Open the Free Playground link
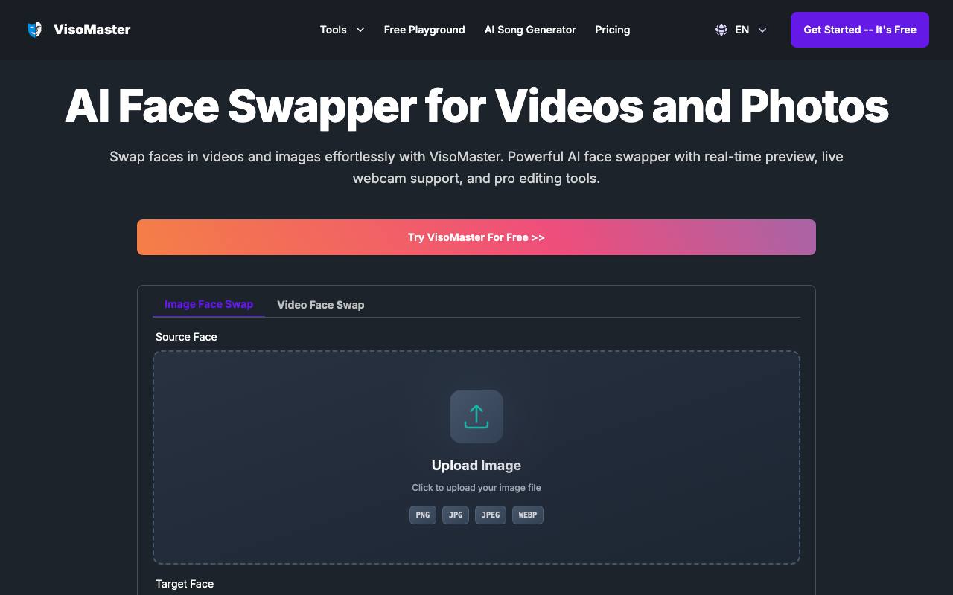Image resolution: width=953 pixels, height=595 pixels. [424, 30]
